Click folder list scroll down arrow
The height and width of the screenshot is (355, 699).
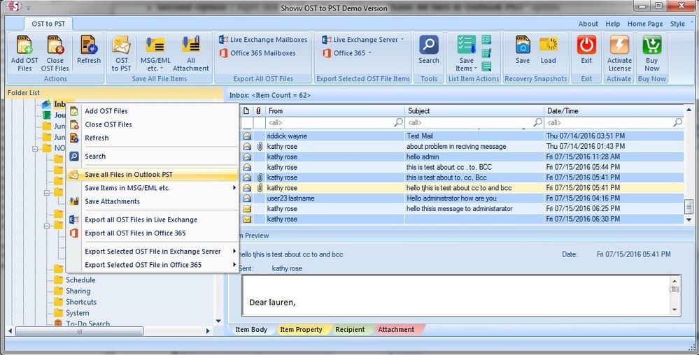pyautogui.click(x=218, y=321)
